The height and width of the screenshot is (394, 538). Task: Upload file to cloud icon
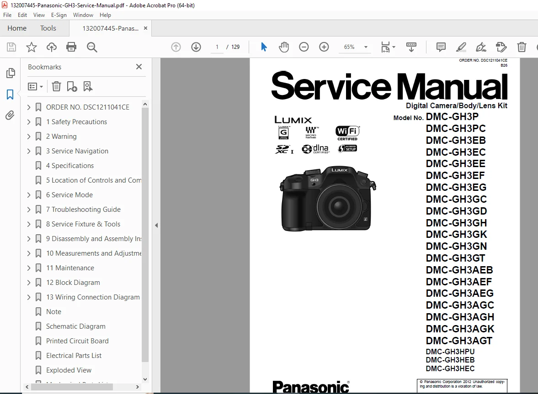(52, 47)
